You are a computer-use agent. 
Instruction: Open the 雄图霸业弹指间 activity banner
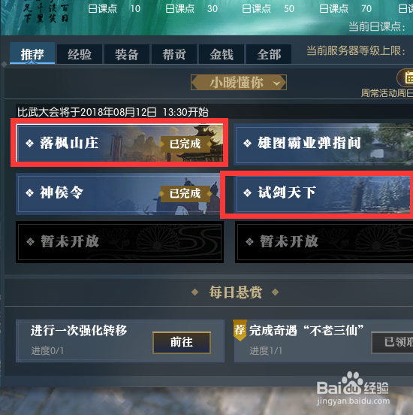(x=324, y=144)
